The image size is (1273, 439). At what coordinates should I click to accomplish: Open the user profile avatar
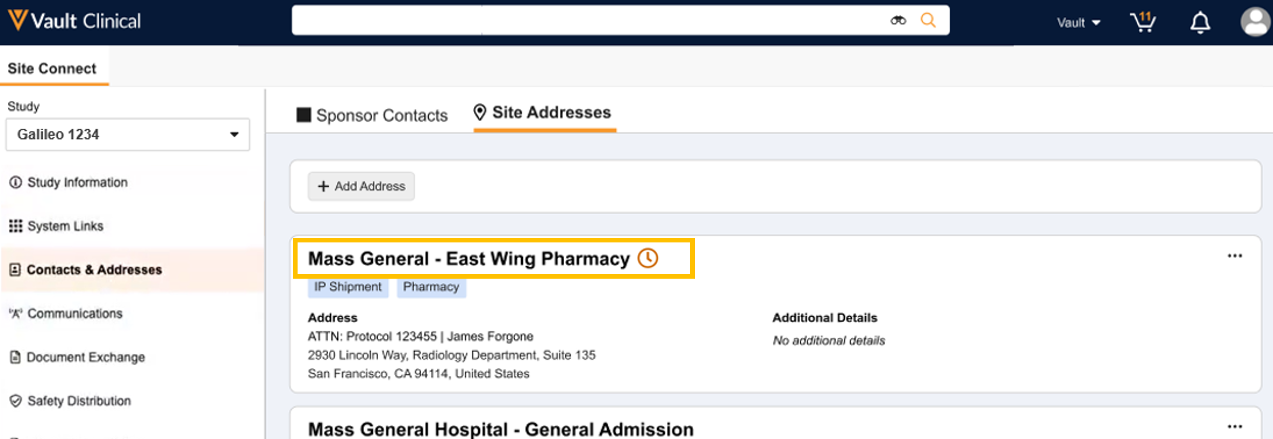1255,22
